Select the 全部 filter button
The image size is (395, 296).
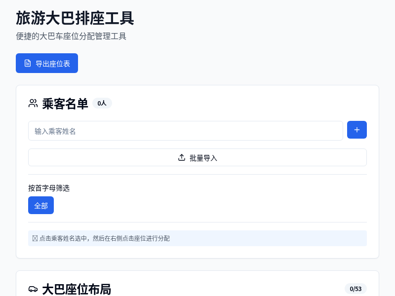pos(41,205)
